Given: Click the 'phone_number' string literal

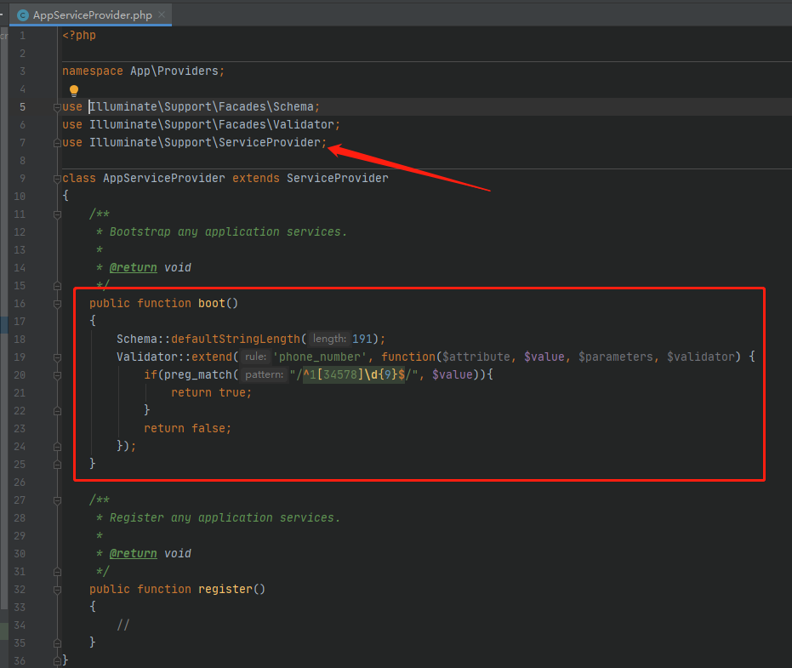Looking at the screenshot, I should [320, 357].
